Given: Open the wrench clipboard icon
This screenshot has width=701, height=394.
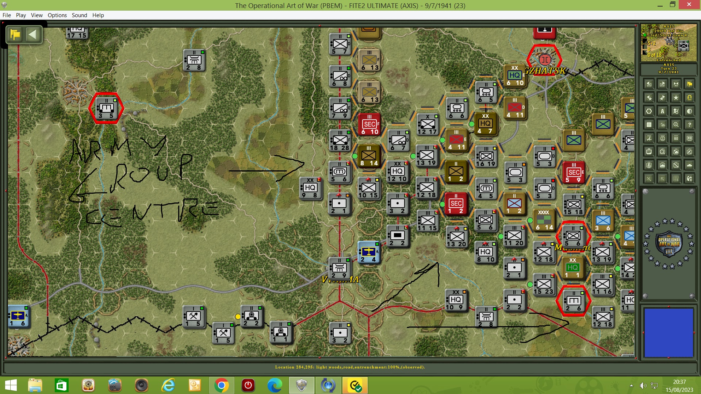Looking at the screenshot, I should pyautogui.click(x=676, y=165).
